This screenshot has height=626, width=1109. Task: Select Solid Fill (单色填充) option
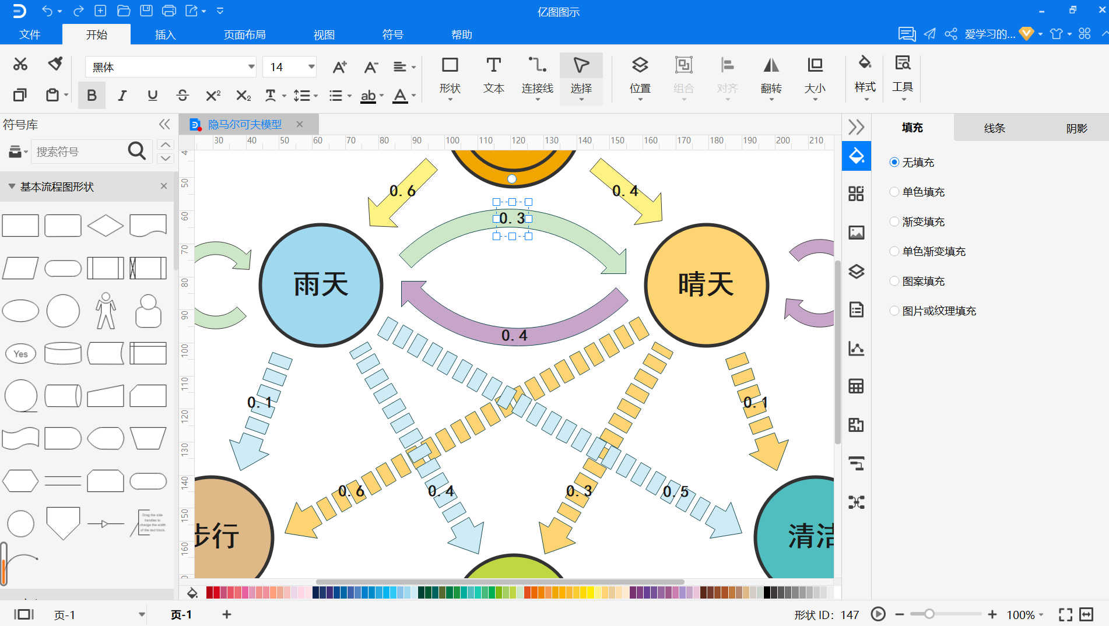click(x=917, y=192)
